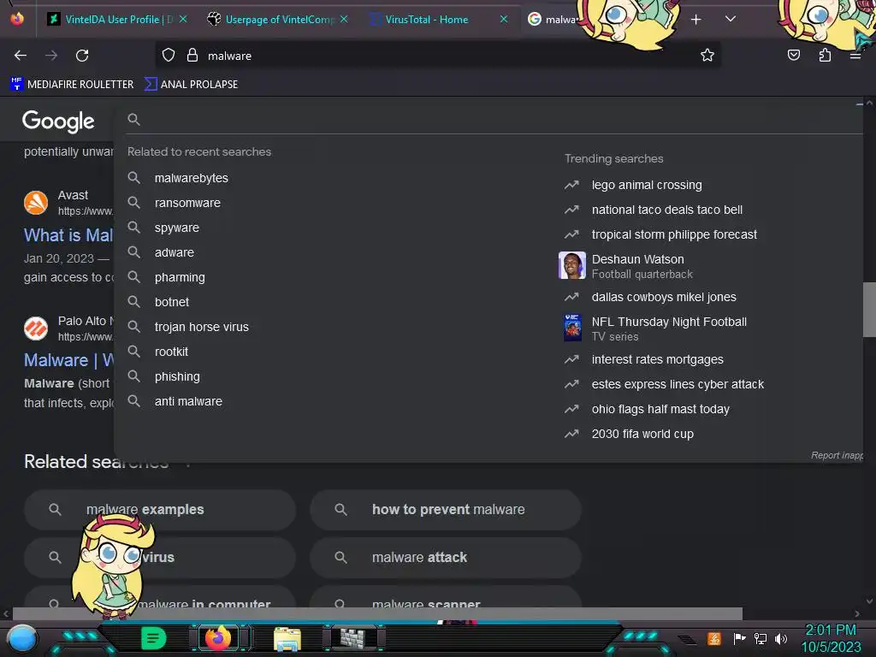
Task: Open the Action Center flag tray icon
Action: [739, 638]
